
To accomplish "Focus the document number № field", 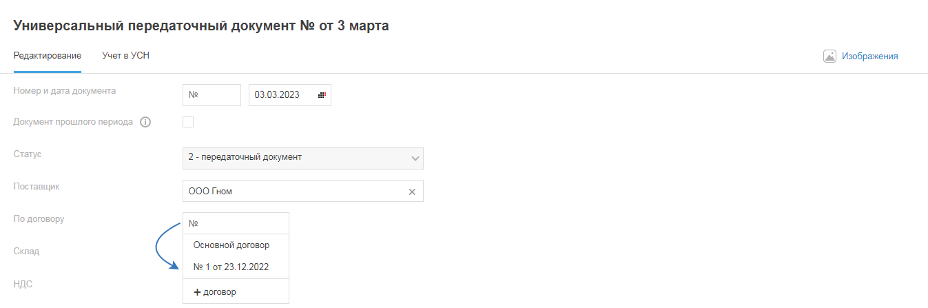I will click(212, 95).
